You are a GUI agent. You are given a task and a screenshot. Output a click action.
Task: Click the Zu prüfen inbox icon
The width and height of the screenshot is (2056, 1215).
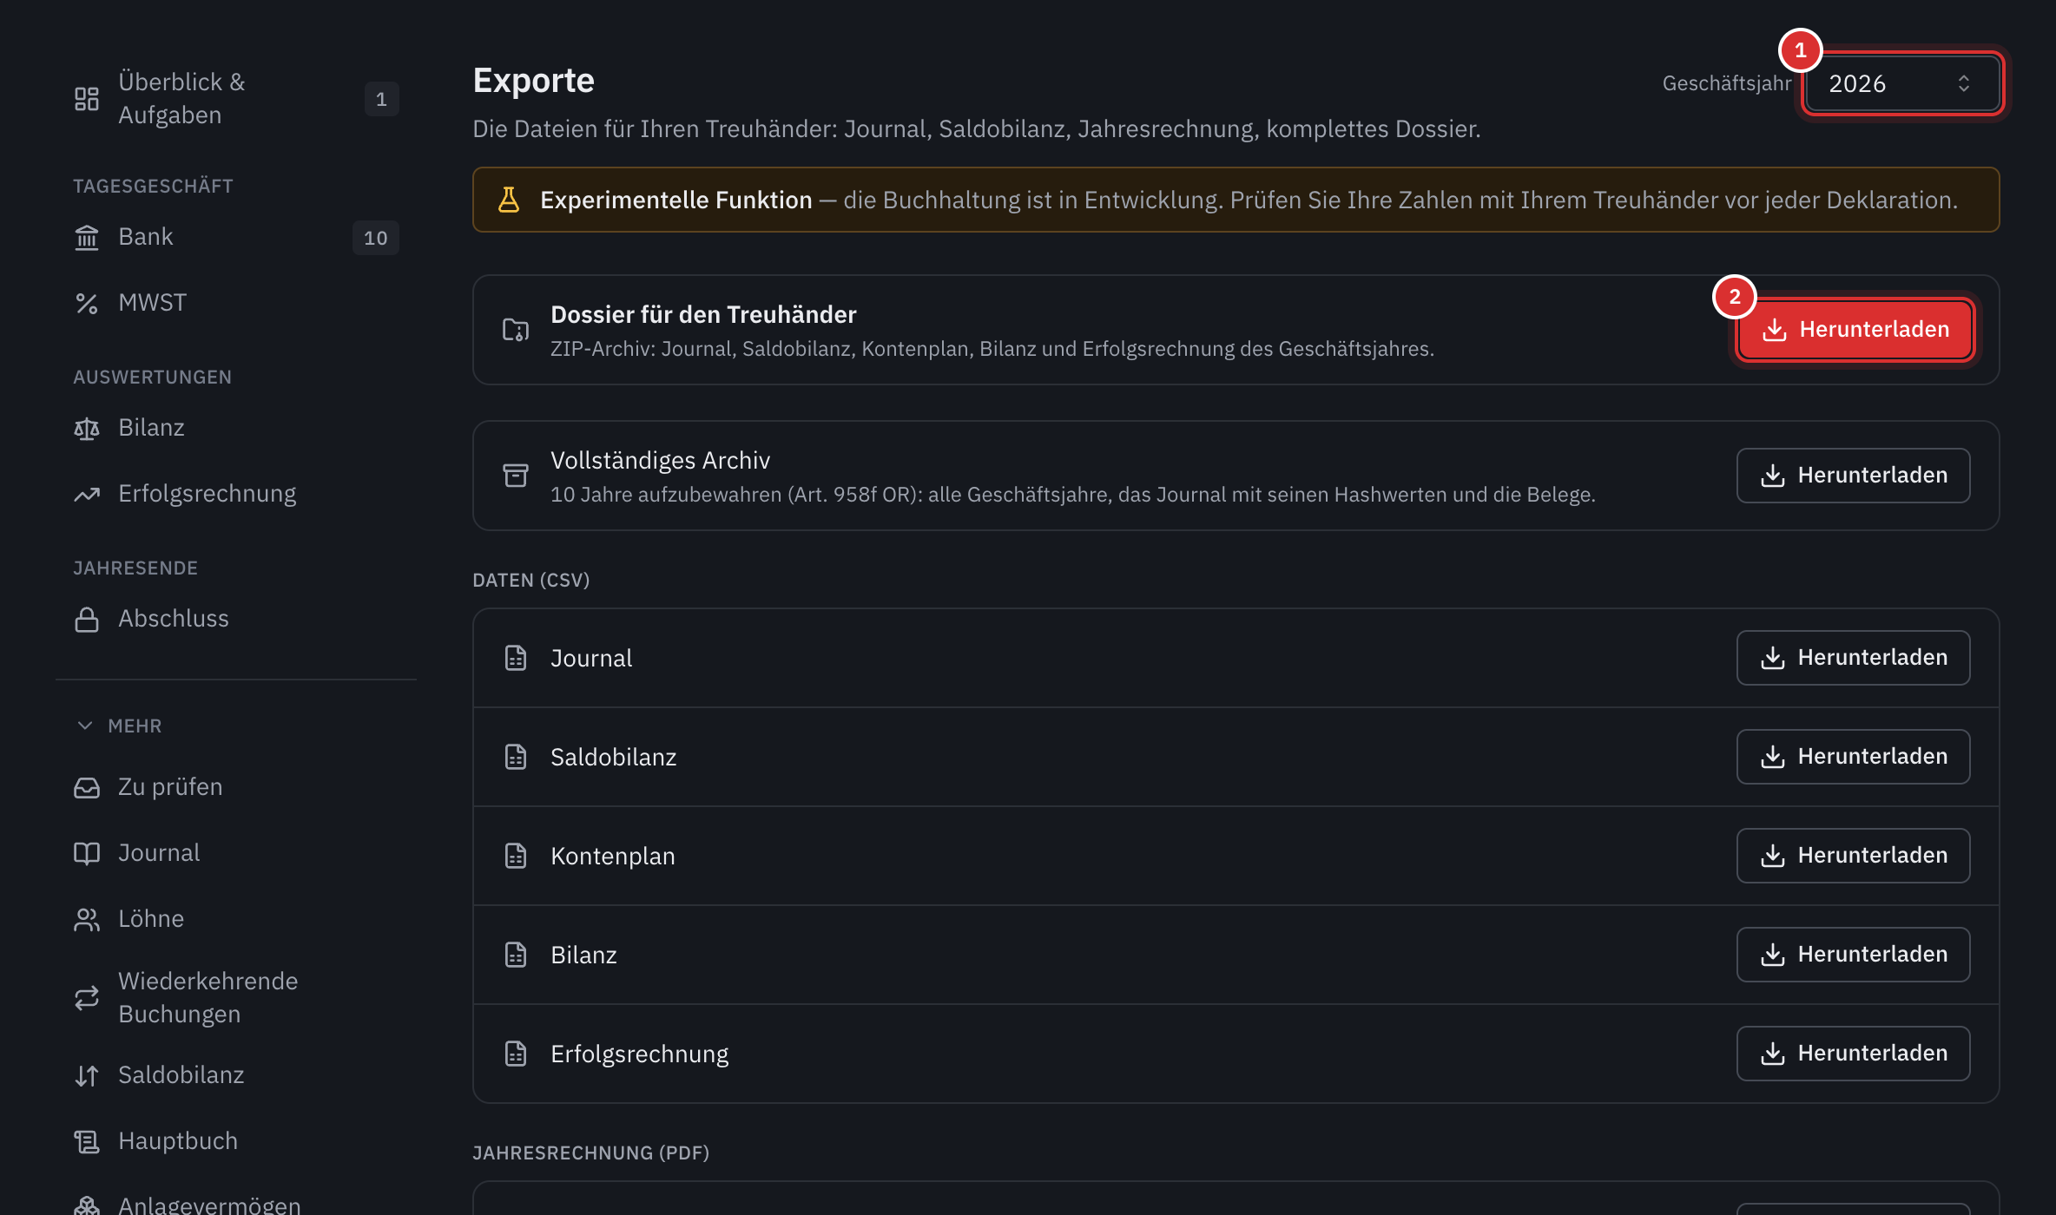click(x=87, y=787)
